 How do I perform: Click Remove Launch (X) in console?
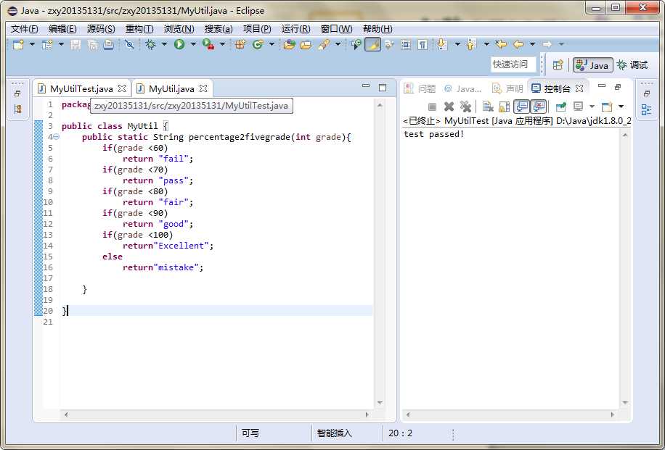pyautogui.click(x=449, y=107)
